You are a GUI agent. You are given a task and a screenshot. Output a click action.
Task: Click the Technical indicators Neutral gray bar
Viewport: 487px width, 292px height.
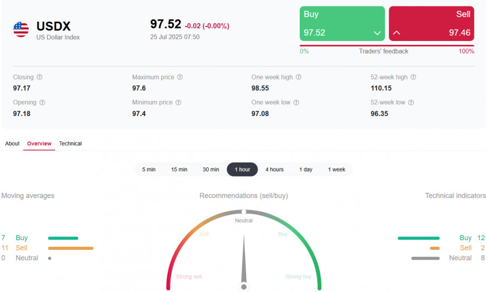[x=425, y=258]
